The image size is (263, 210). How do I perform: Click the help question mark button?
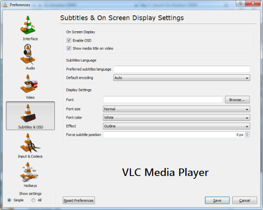240,3
